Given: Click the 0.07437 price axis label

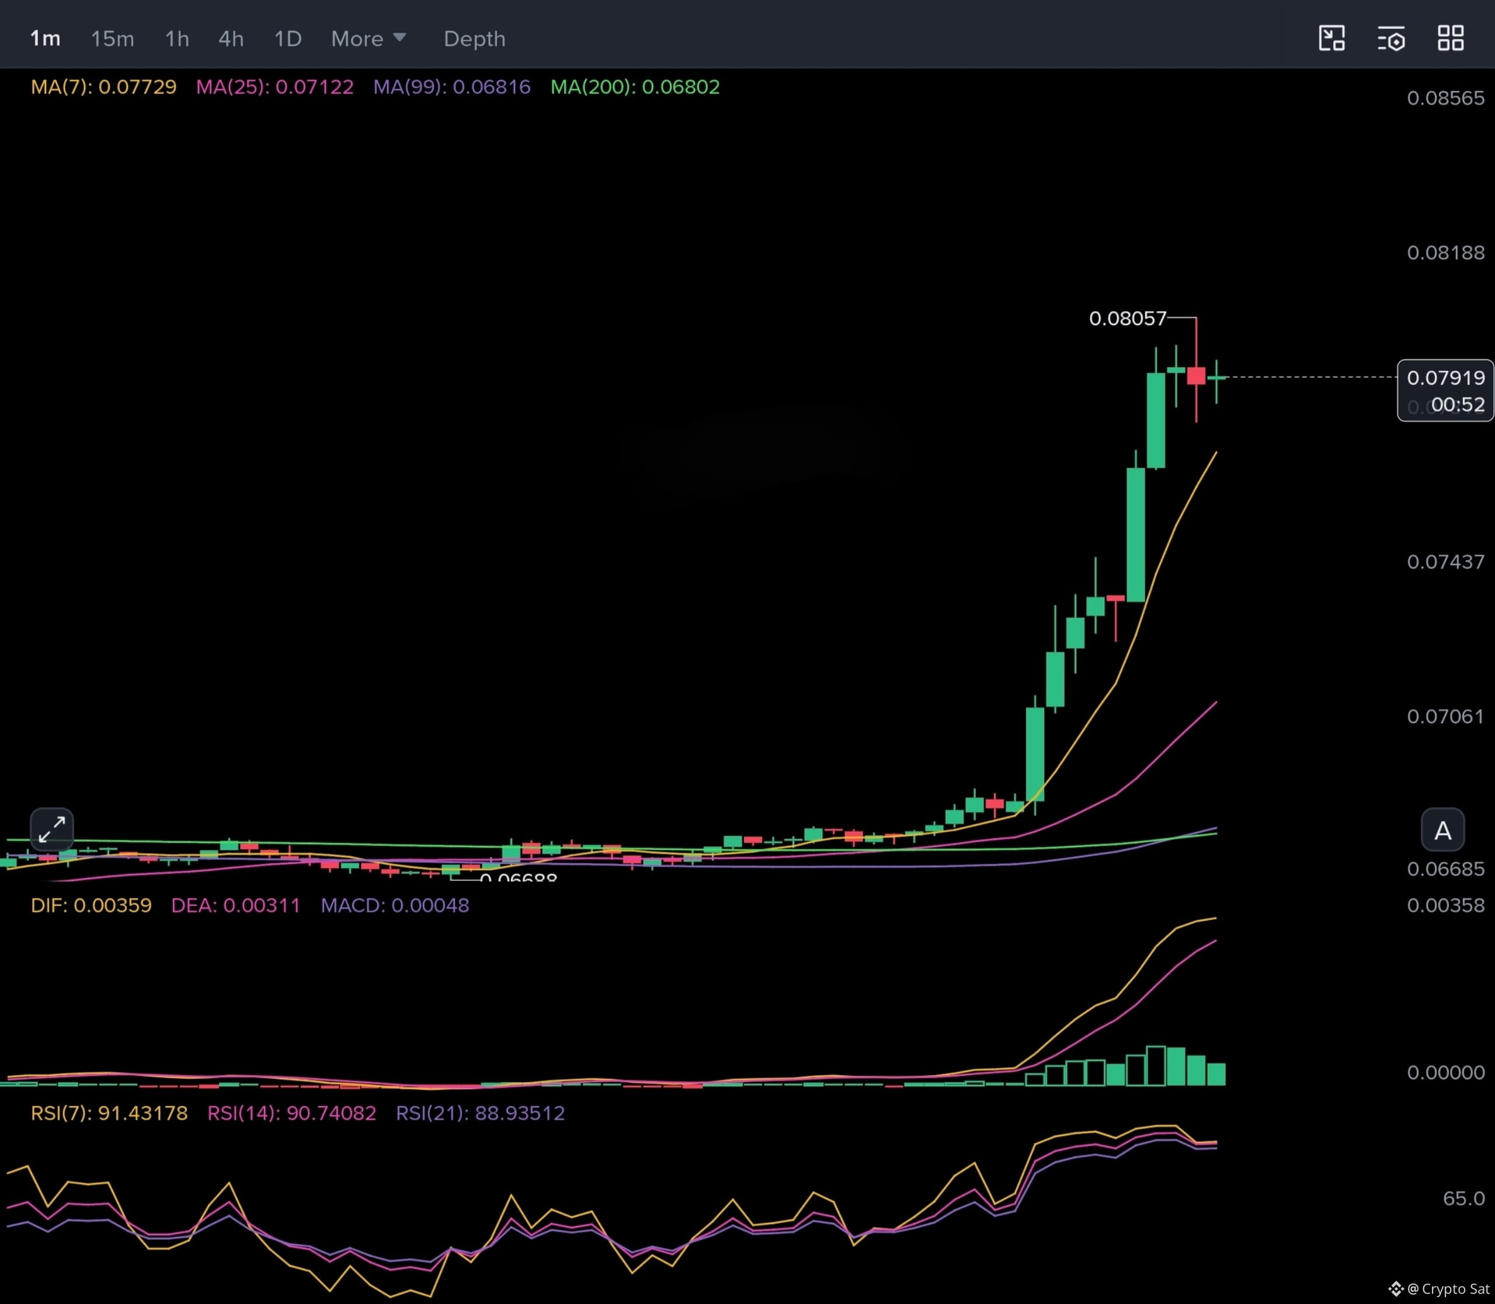Looking at the screenshot, I should (x=1445, y=562).
